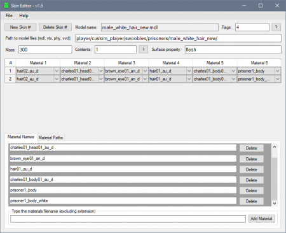Expand Material 3 dropdown in skin row 2
This screenshot has width=286, height=233.
(145, 79)
